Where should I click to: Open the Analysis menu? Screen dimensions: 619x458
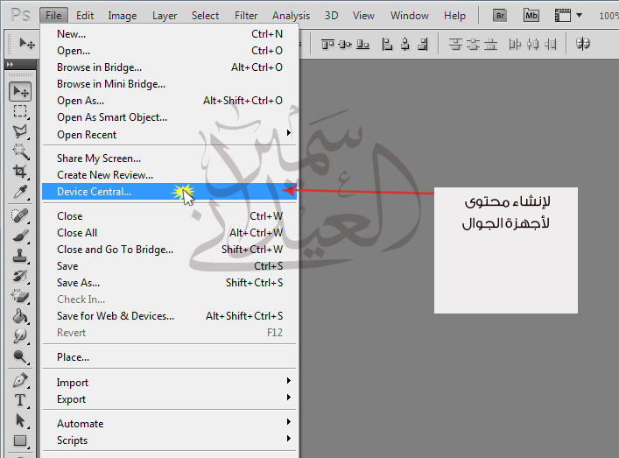[291, 16]
